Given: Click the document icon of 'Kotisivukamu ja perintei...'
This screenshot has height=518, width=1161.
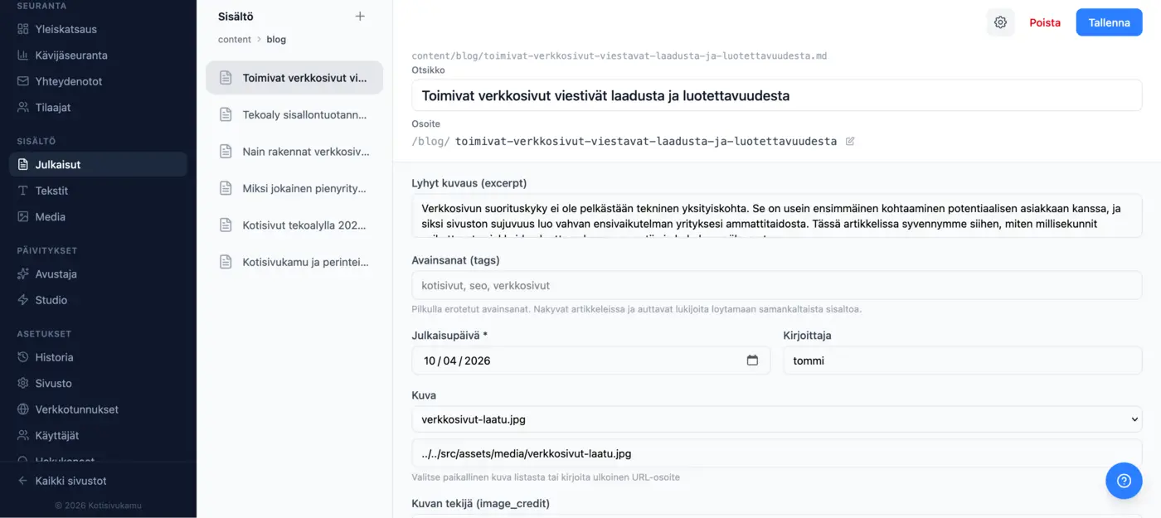Looking at the screenshot, I should (x=226, y=262).
